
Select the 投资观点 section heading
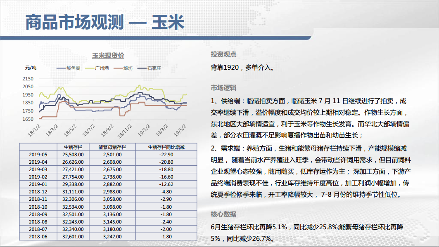pyautogui.click(x=223, y=54)
